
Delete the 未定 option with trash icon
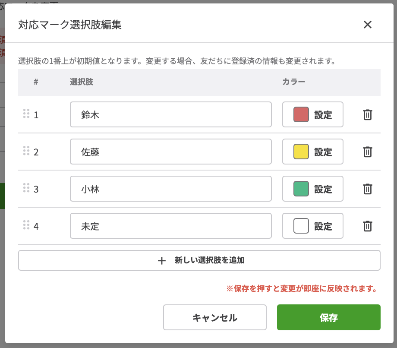(367, 226)
